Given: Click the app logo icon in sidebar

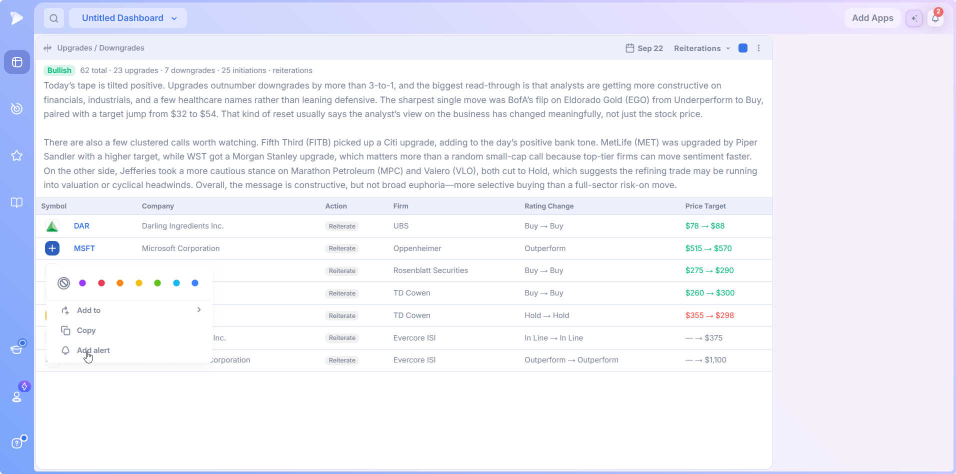Looking at the screenshot, I should pos(16,18).
